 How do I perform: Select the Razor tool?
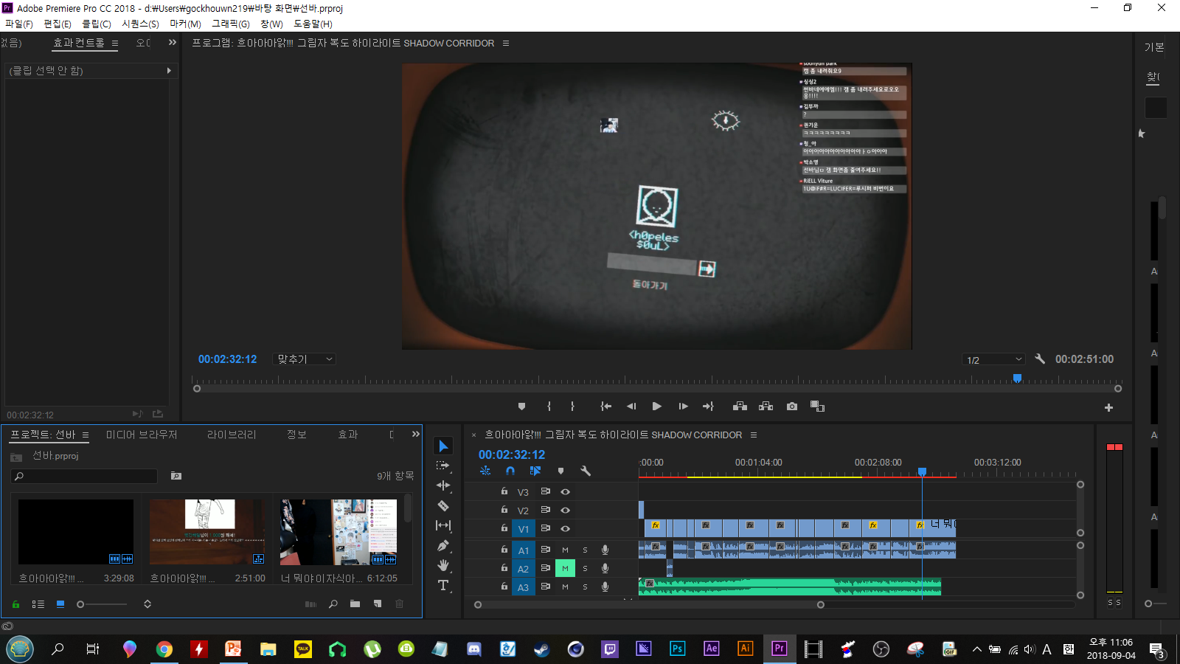coord(443,505)
